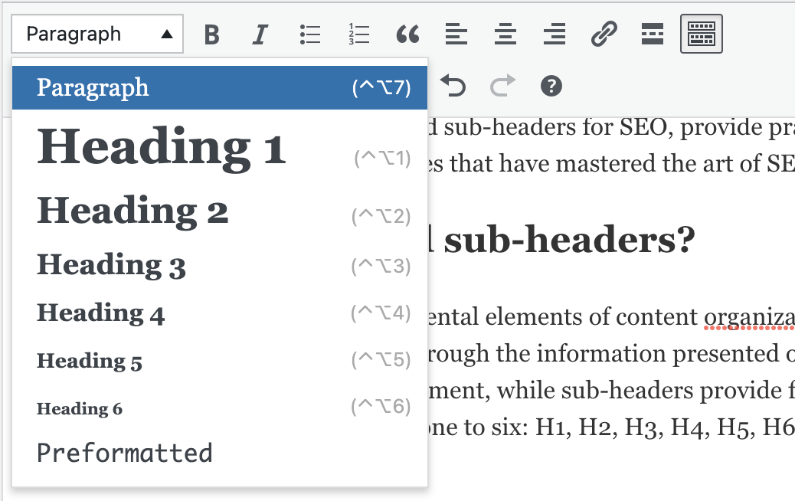Screen dimensions: 795x501
Task: Insert Read More tag
Action: (x=652, y=34)
